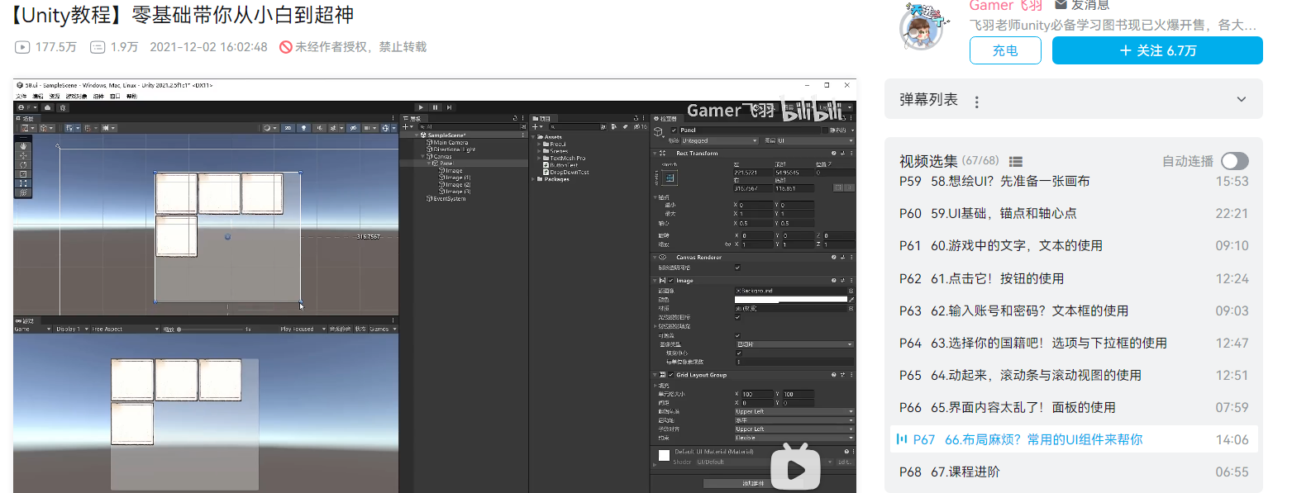This screenshot has height=493, width=1292.
Task: Open Grid Layout Group settings menu icon
Action: pos(851,375)
